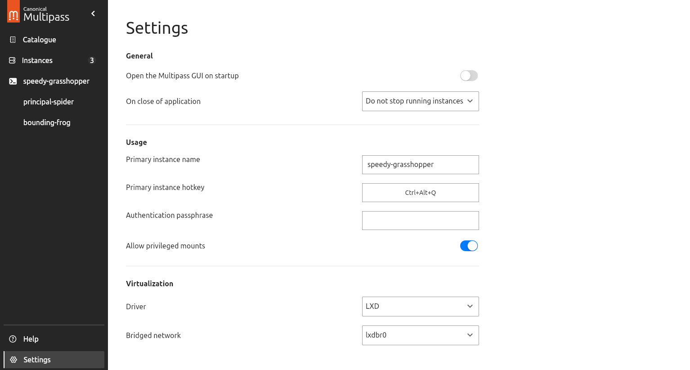This screenshot has width=690, height=370.
Task: Enable Open the Multipass GUI on startup
Action: point(469,76)
